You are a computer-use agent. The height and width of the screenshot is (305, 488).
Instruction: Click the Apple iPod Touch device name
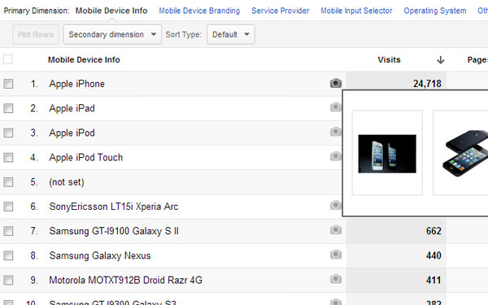[x=86, y=158]
